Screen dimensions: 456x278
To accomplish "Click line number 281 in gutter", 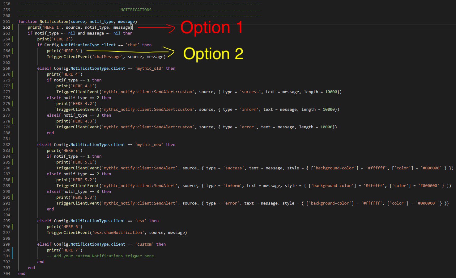I will click(6, 139).
